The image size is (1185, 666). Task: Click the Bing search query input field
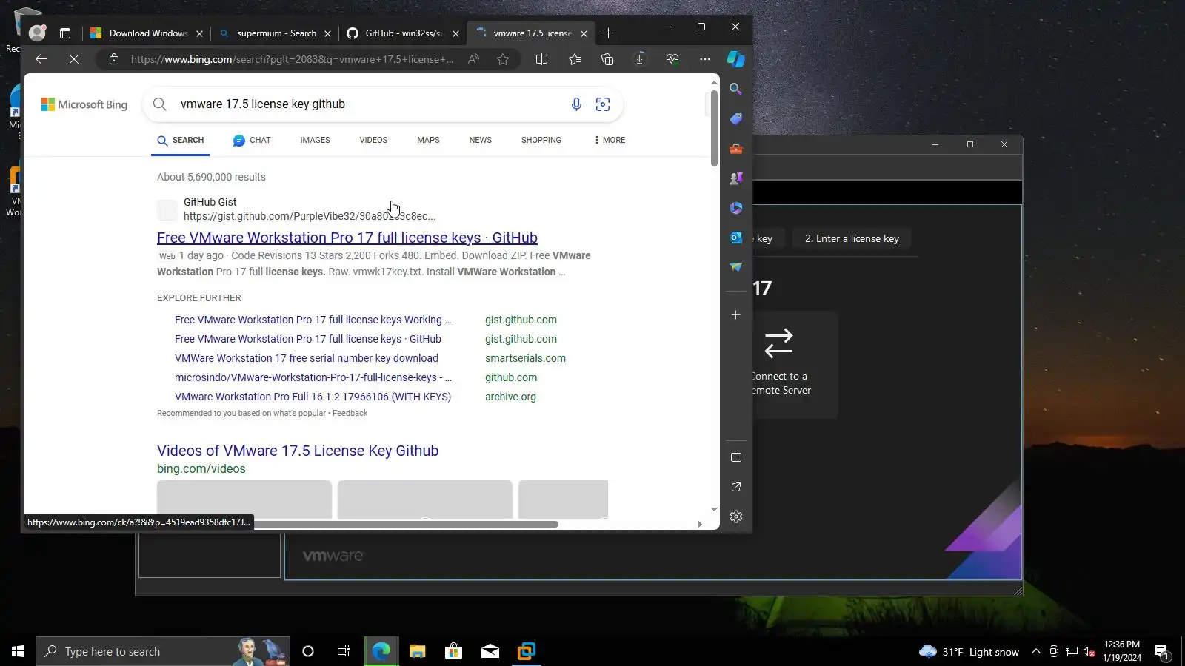point(370,104)
